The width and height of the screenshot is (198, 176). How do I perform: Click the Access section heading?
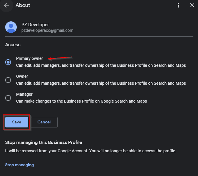(13, 45)
